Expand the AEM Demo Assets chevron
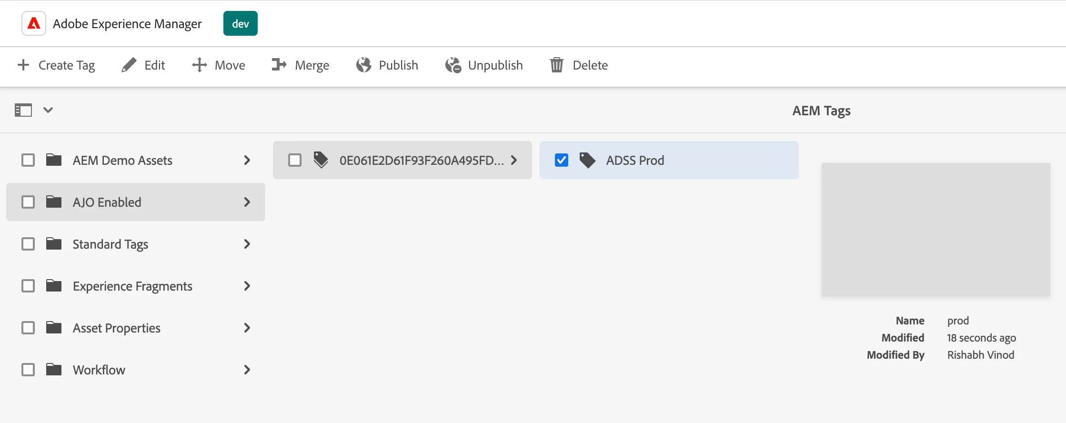The width and height of the screenshot is (1066, 423). point(247,160)
